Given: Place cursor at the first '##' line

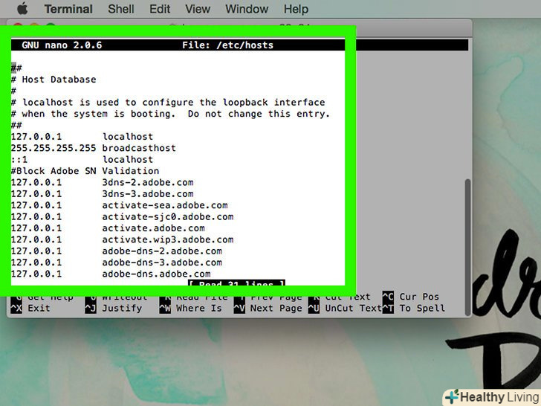Looking at the screenshot, I should click(16, 68).
